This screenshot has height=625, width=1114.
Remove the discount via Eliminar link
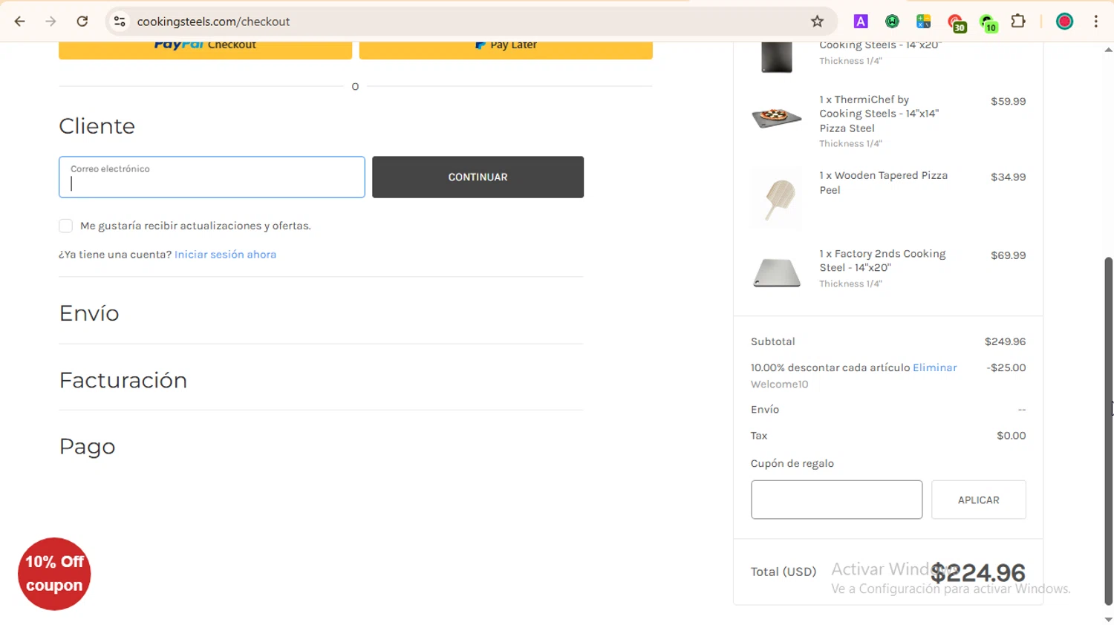point(934,367)
